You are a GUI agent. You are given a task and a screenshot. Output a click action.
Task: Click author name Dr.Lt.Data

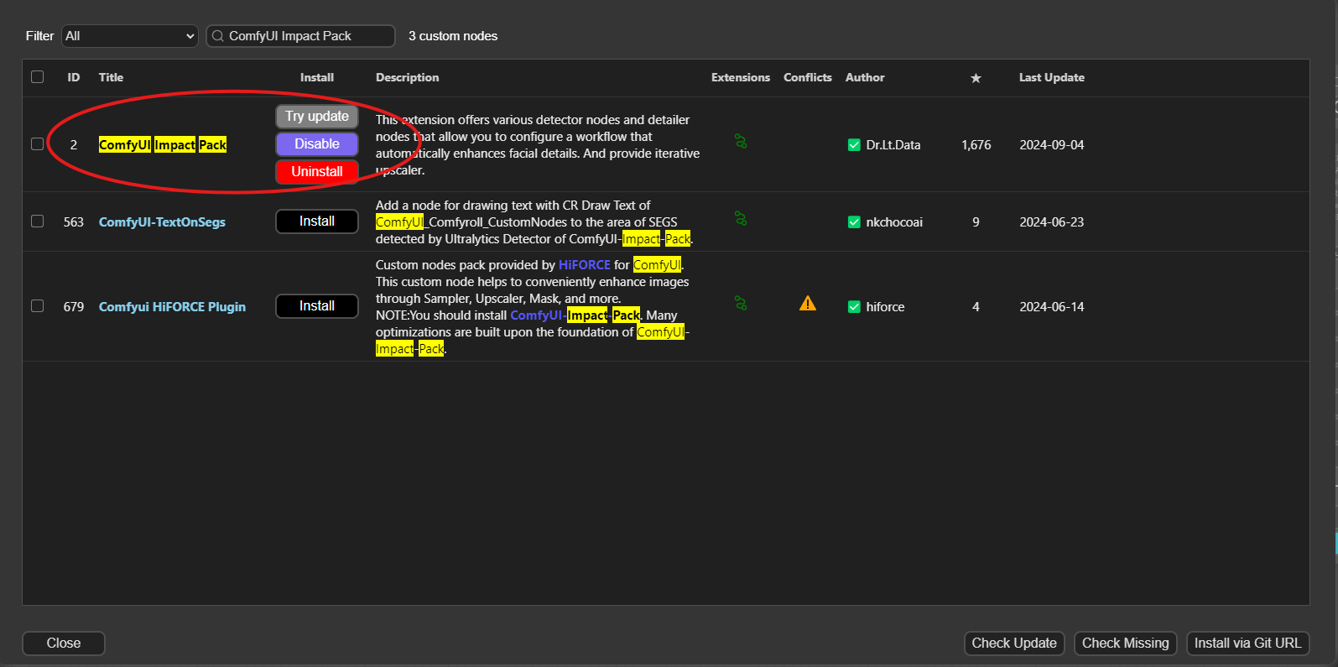[x=893, y=145]
